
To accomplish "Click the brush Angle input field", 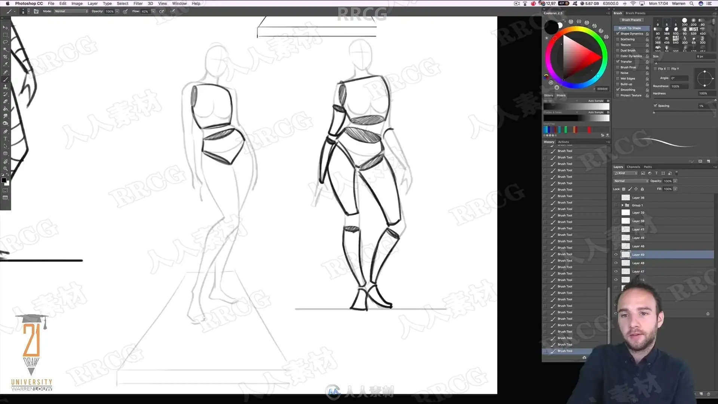I will point(679,78).
